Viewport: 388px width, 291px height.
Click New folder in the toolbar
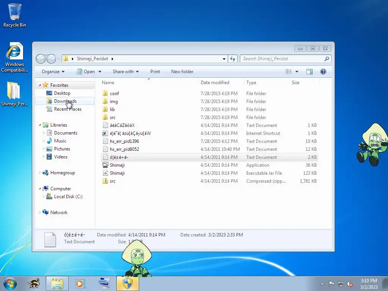pyautogui.click(x=182, y=72)
